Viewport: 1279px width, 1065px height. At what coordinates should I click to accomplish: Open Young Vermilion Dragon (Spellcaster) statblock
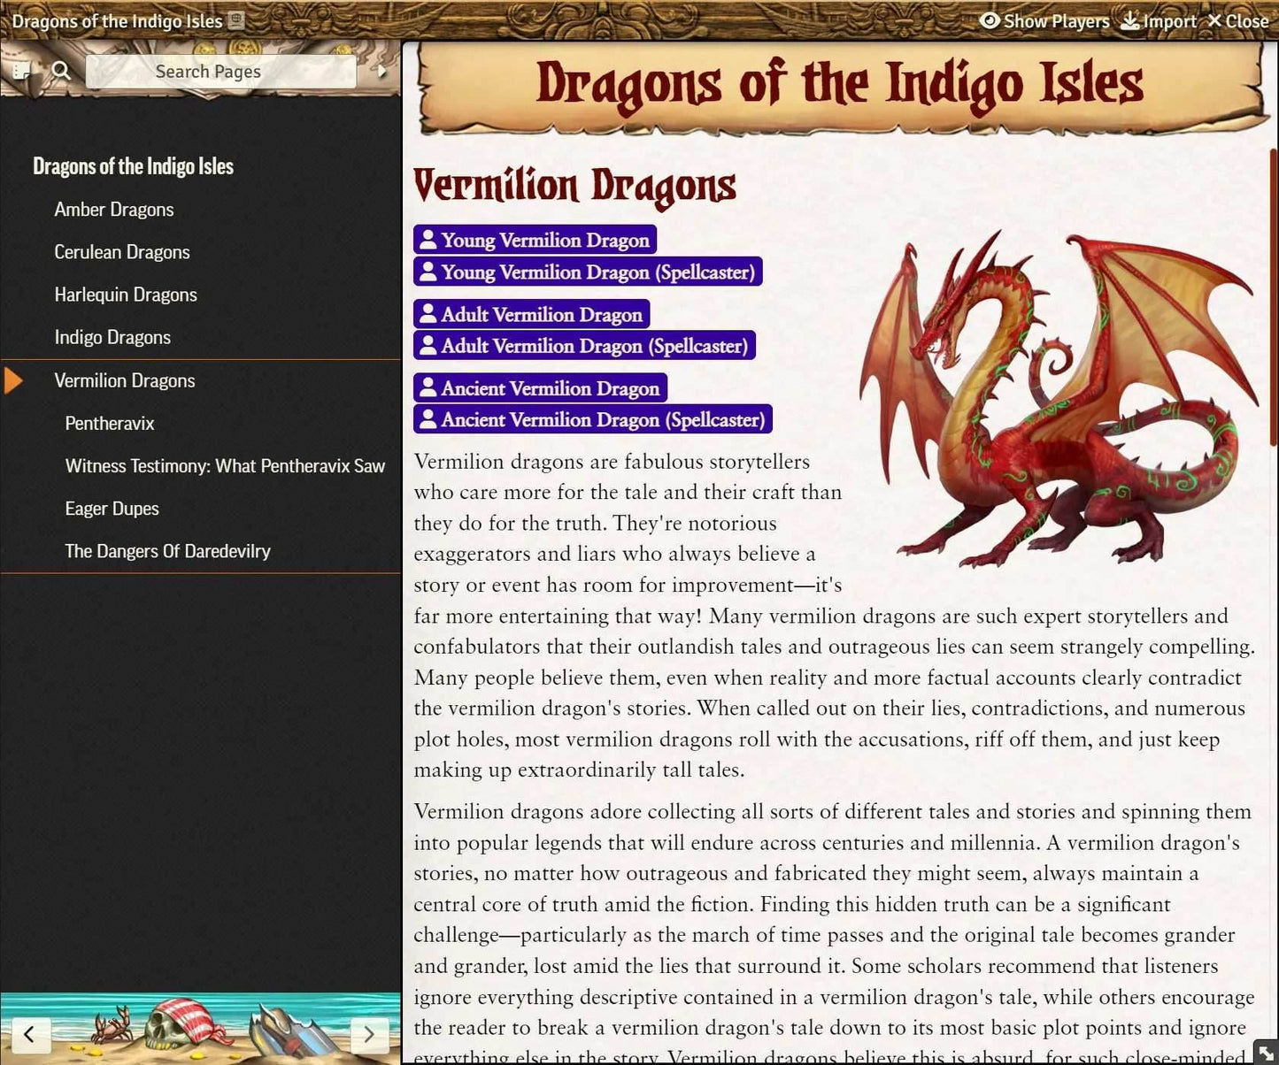pyautogui.click(x=588, y=272)
